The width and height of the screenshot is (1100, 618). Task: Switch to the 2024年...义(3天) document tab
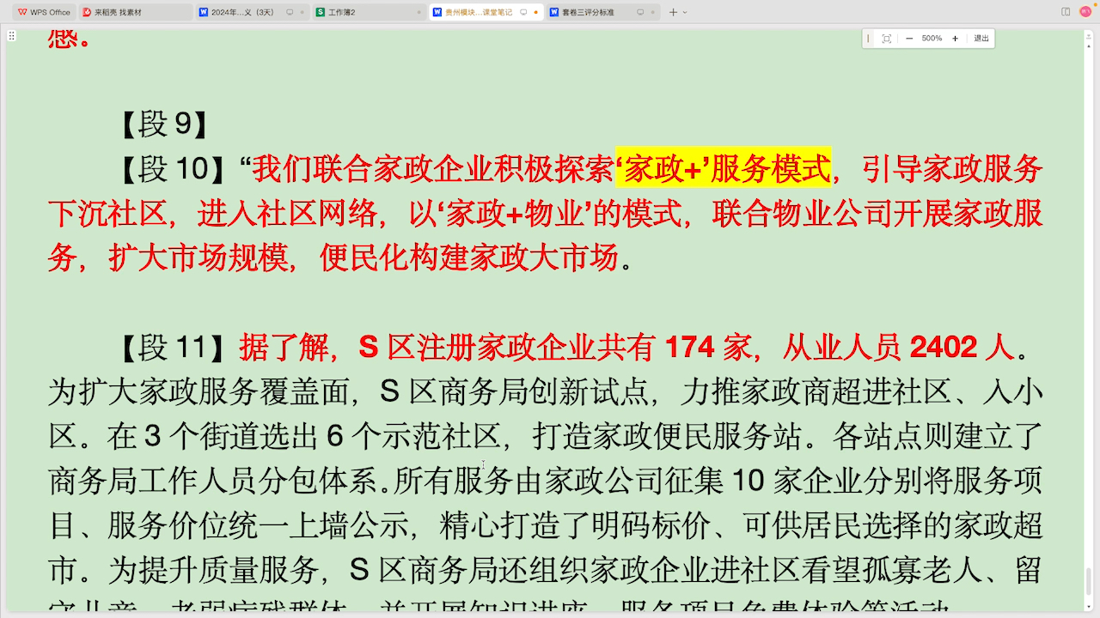pyautogui.click(x=252, y=13)
